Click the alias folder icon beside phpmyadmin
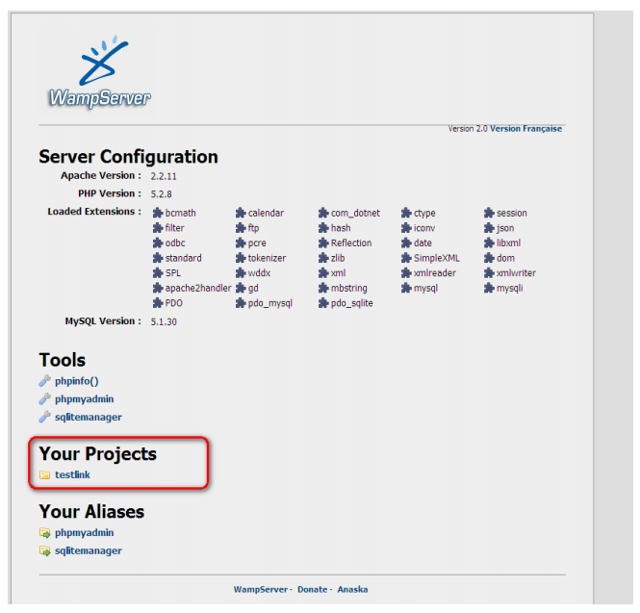The image size is (640, 613). tap(44, 532)
